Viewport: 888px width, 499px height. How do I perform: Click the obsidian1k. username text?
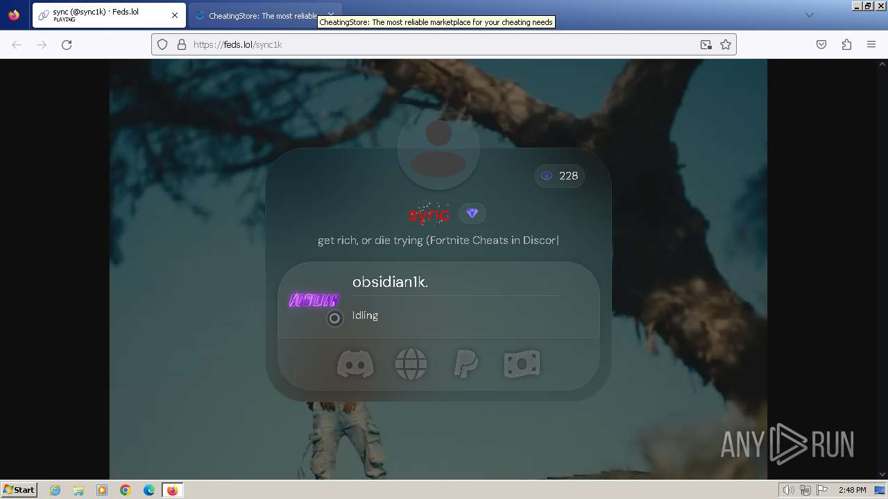click(x=390, y=282)
